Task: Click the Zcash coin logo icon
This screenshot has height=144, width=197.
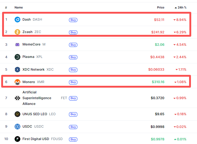Action: (x=17, y=32)
